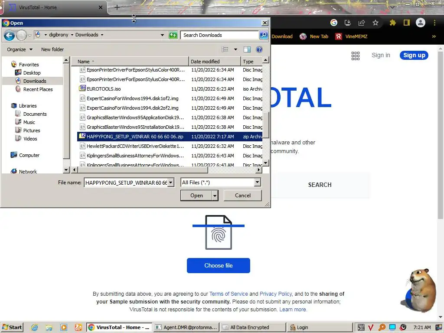Open Documents library in navigation pane
The image size is (444, 333).
point(35,114)
